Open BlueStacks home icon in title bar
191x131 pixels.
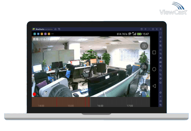click(x=56, y=29)
